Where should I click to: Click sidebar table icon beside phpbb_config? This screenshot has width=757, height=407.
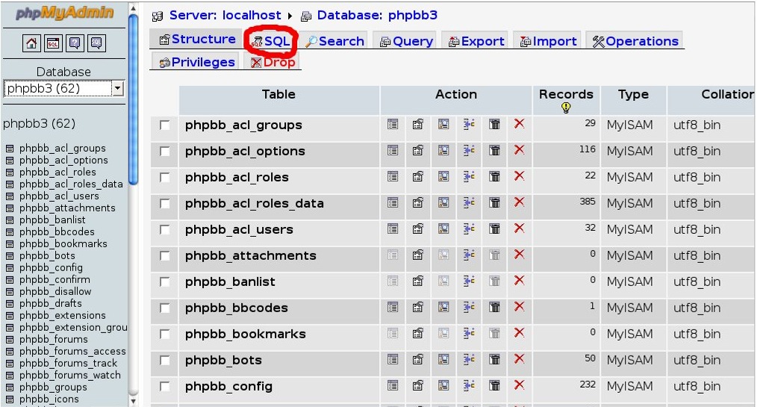click(10, 268)
